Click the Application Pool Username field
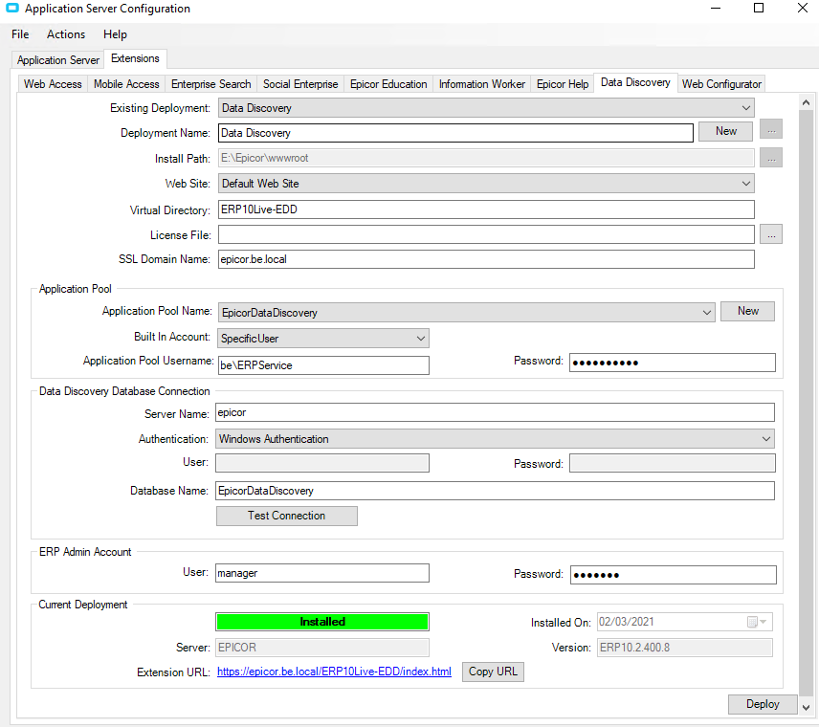Viewport: 819px width, 727px height. (323, 365)
